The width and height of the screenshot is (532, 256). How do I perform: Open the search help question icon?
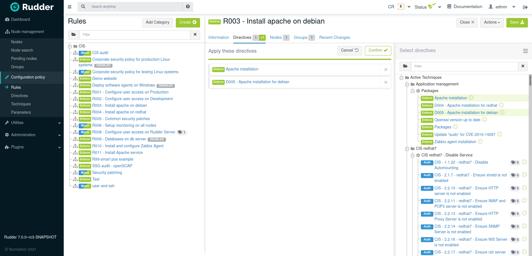188,7
